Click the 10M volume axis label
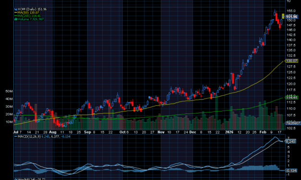 [9, 122]
